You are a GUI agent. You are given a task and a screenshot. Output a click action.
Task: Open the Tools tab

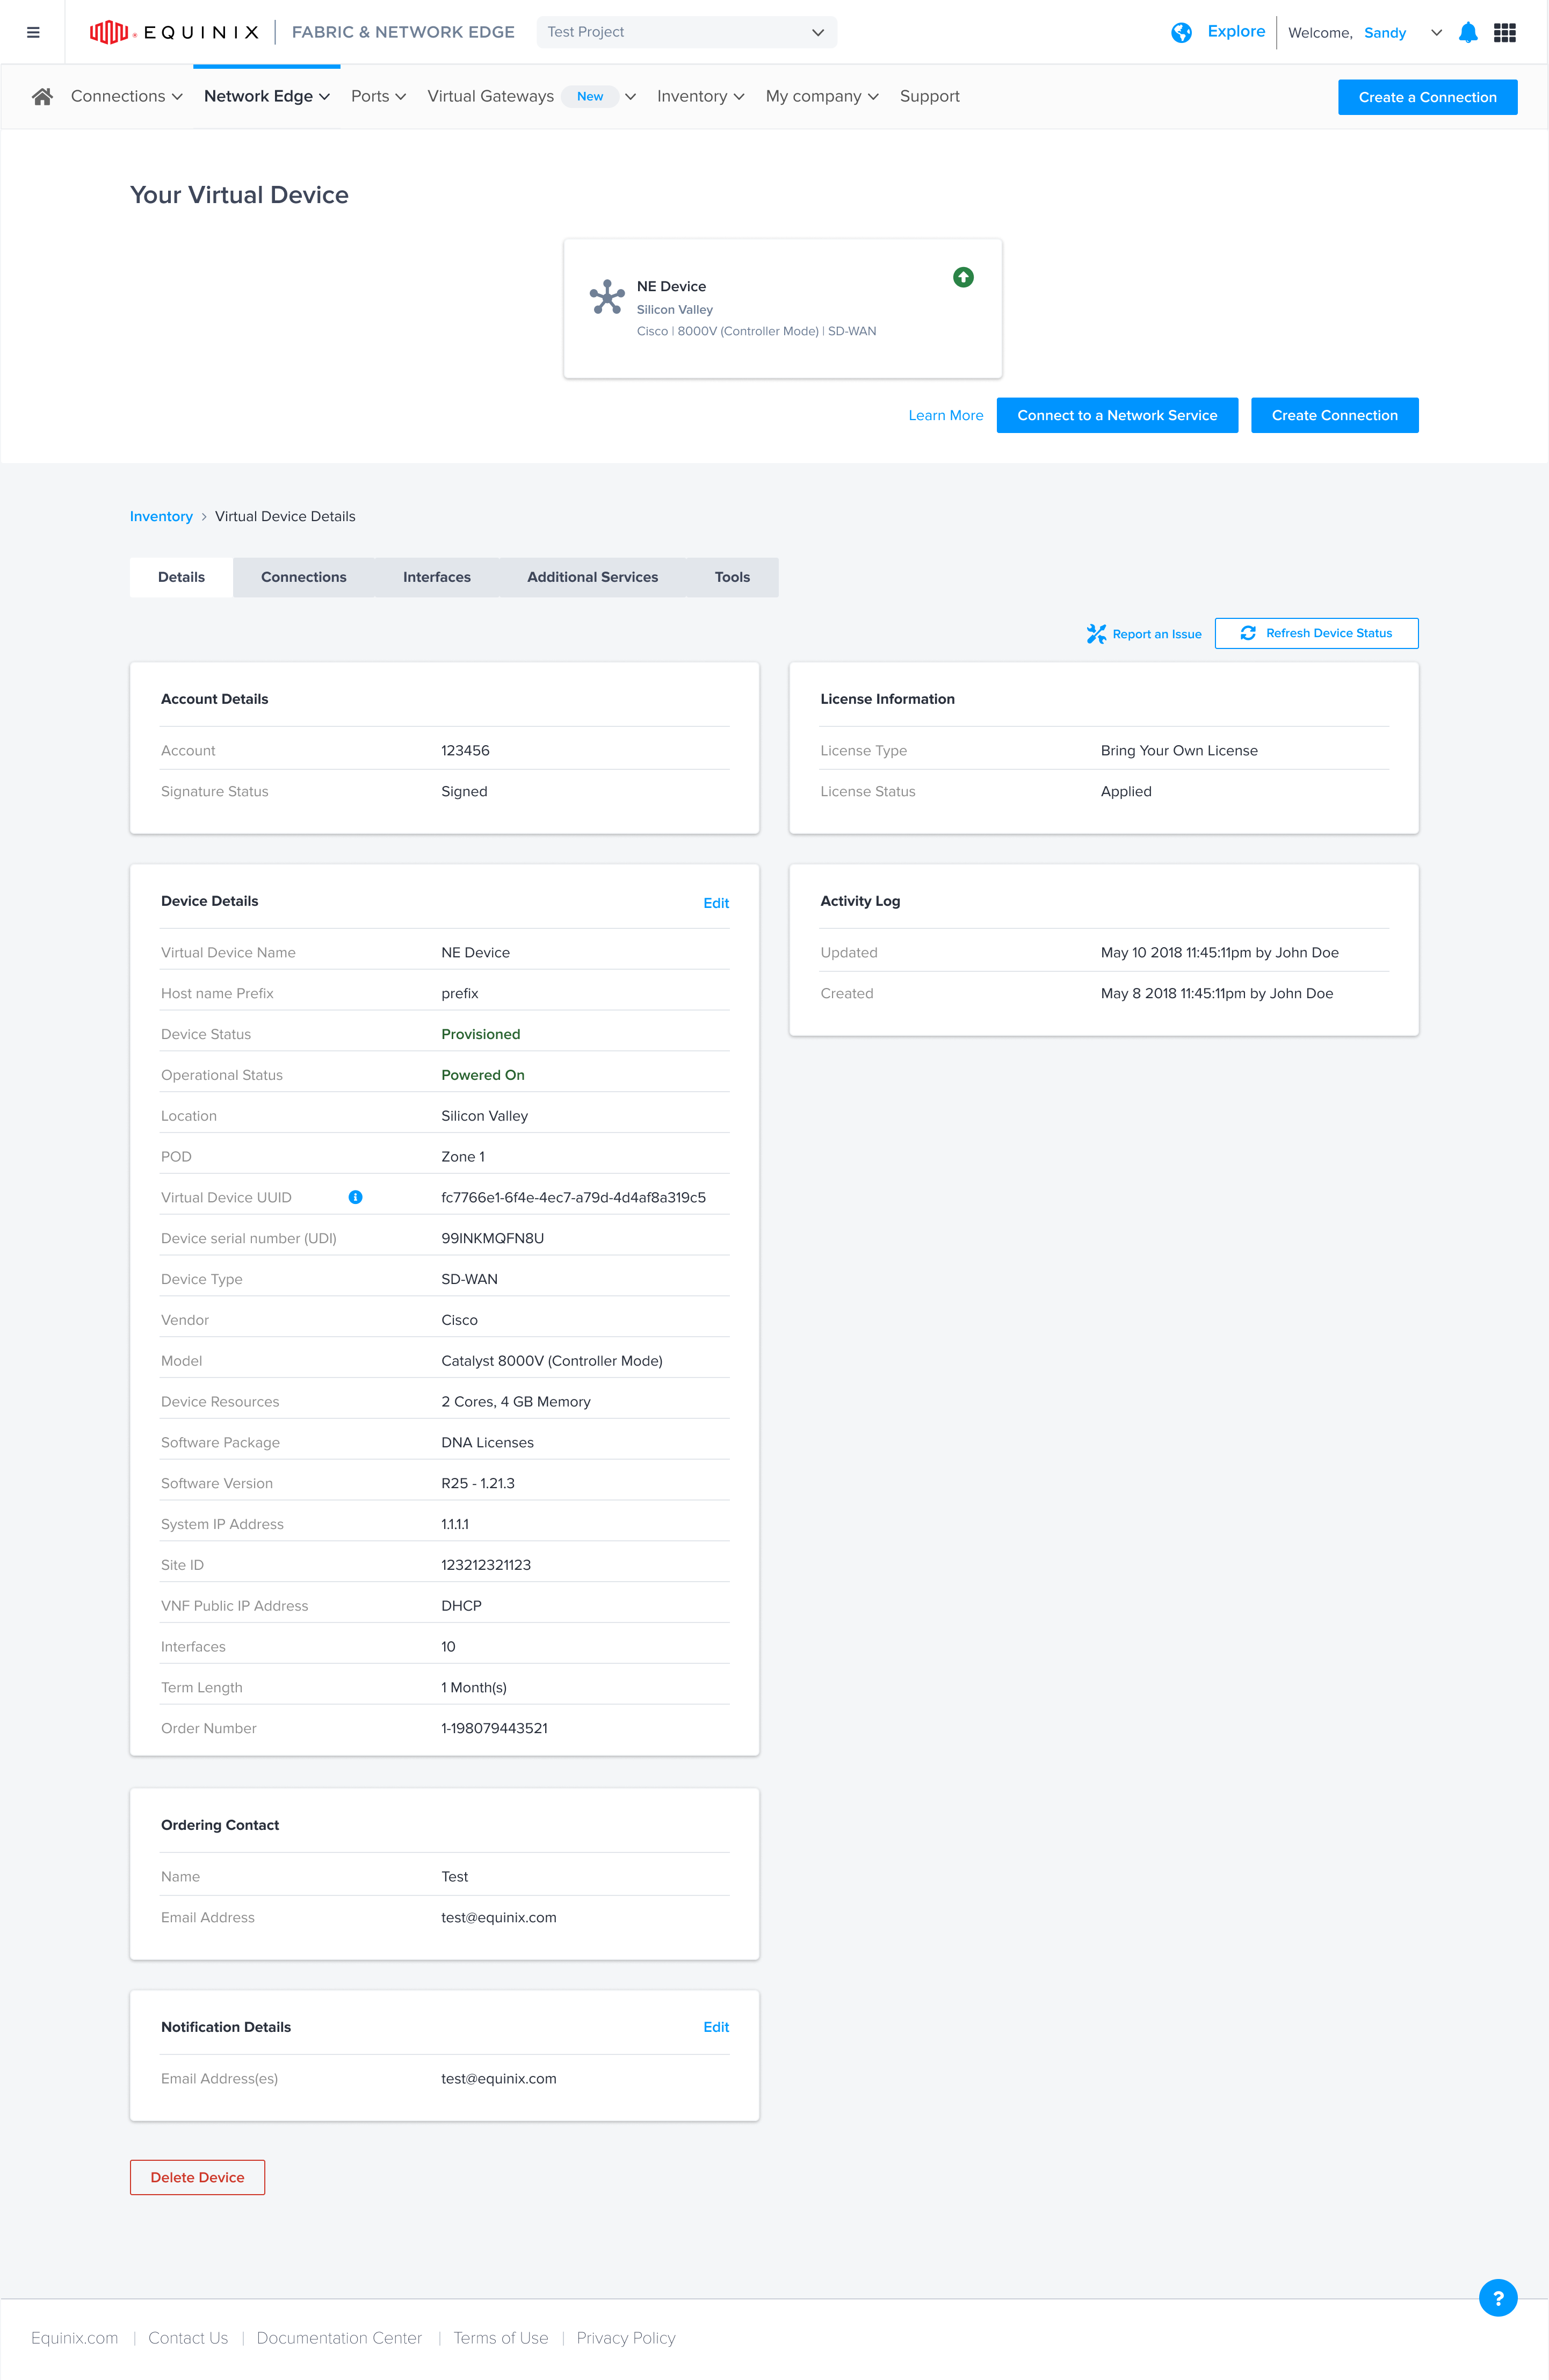pyautogui.click(x=732, y=577)
